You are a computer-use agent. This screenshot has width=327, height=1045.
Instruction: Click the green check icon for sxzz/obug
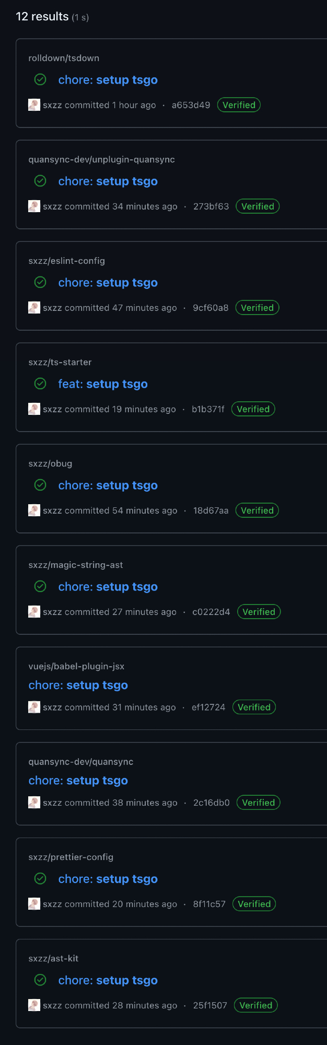click(40, 485)
